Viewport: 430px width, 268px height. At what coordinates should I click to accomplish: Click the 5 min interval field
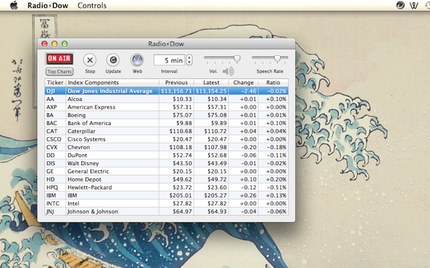[x=169, y=60]
